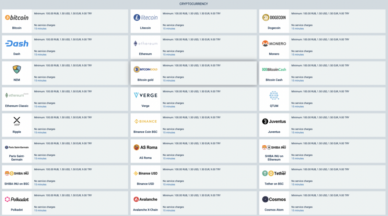
Task: Select the AS Roma logo
Action: tap(145, 147)
